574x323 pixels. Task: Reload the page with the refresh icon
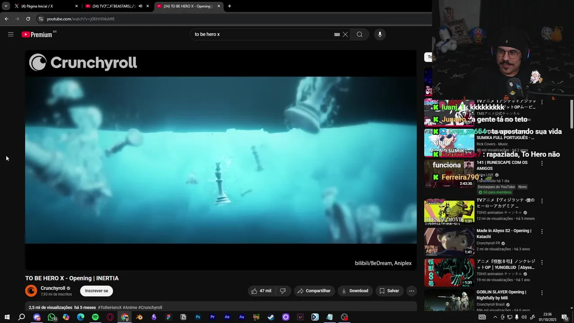pyautogui.click(x=28, y=19)
